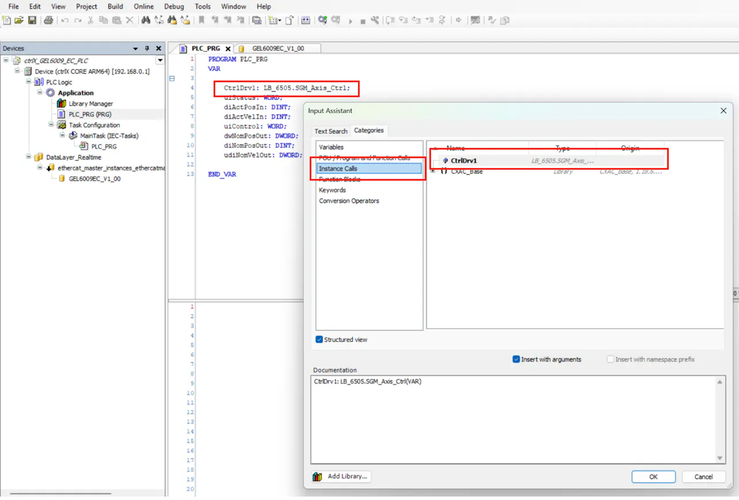Tick Insert with namespace prefix checkbox
The width and height of the screenshot is (739, 500).
pos(611,359)
